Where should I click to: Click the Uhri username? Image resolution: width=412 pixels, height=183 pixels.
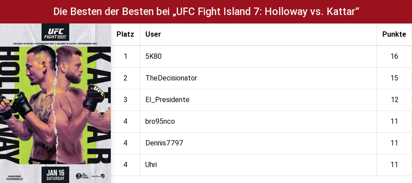[x=151, y=164]
